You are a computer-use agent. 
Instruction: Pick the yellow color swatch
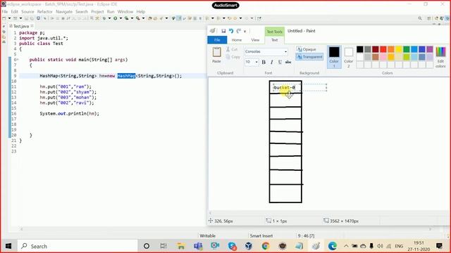[x=399, y=49]
